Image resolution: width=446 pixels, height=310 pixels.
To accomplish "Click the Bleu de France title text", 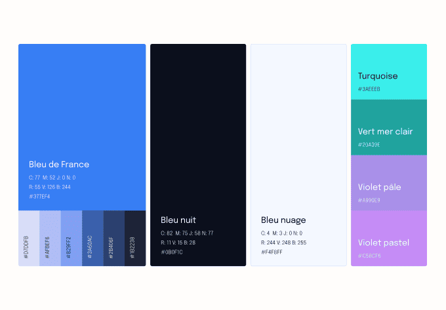I will (59, 165).
